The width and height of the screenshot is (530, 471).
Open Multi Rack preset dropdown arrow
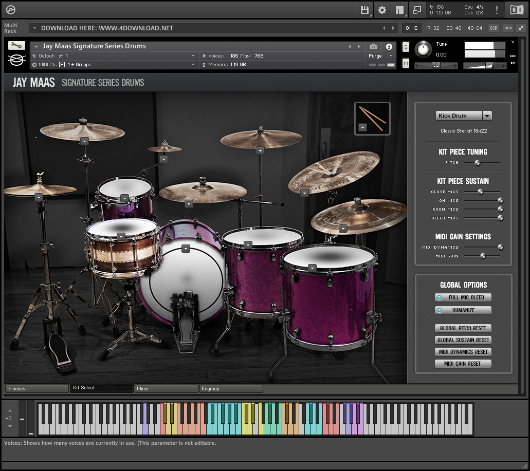coord(34,28)
